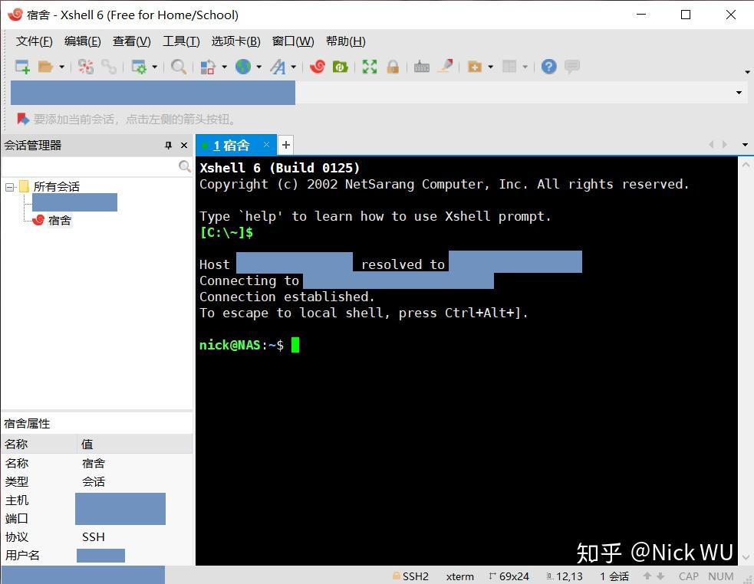
Task: Enable screen lock with the padlock icon
Action: click(393, 67)
